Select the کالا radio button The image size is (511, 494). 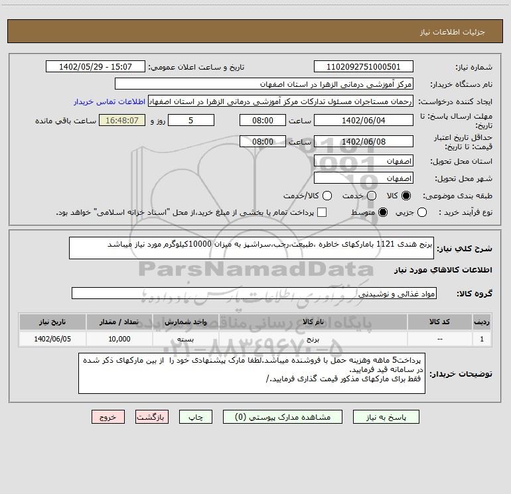coord(406,196)
